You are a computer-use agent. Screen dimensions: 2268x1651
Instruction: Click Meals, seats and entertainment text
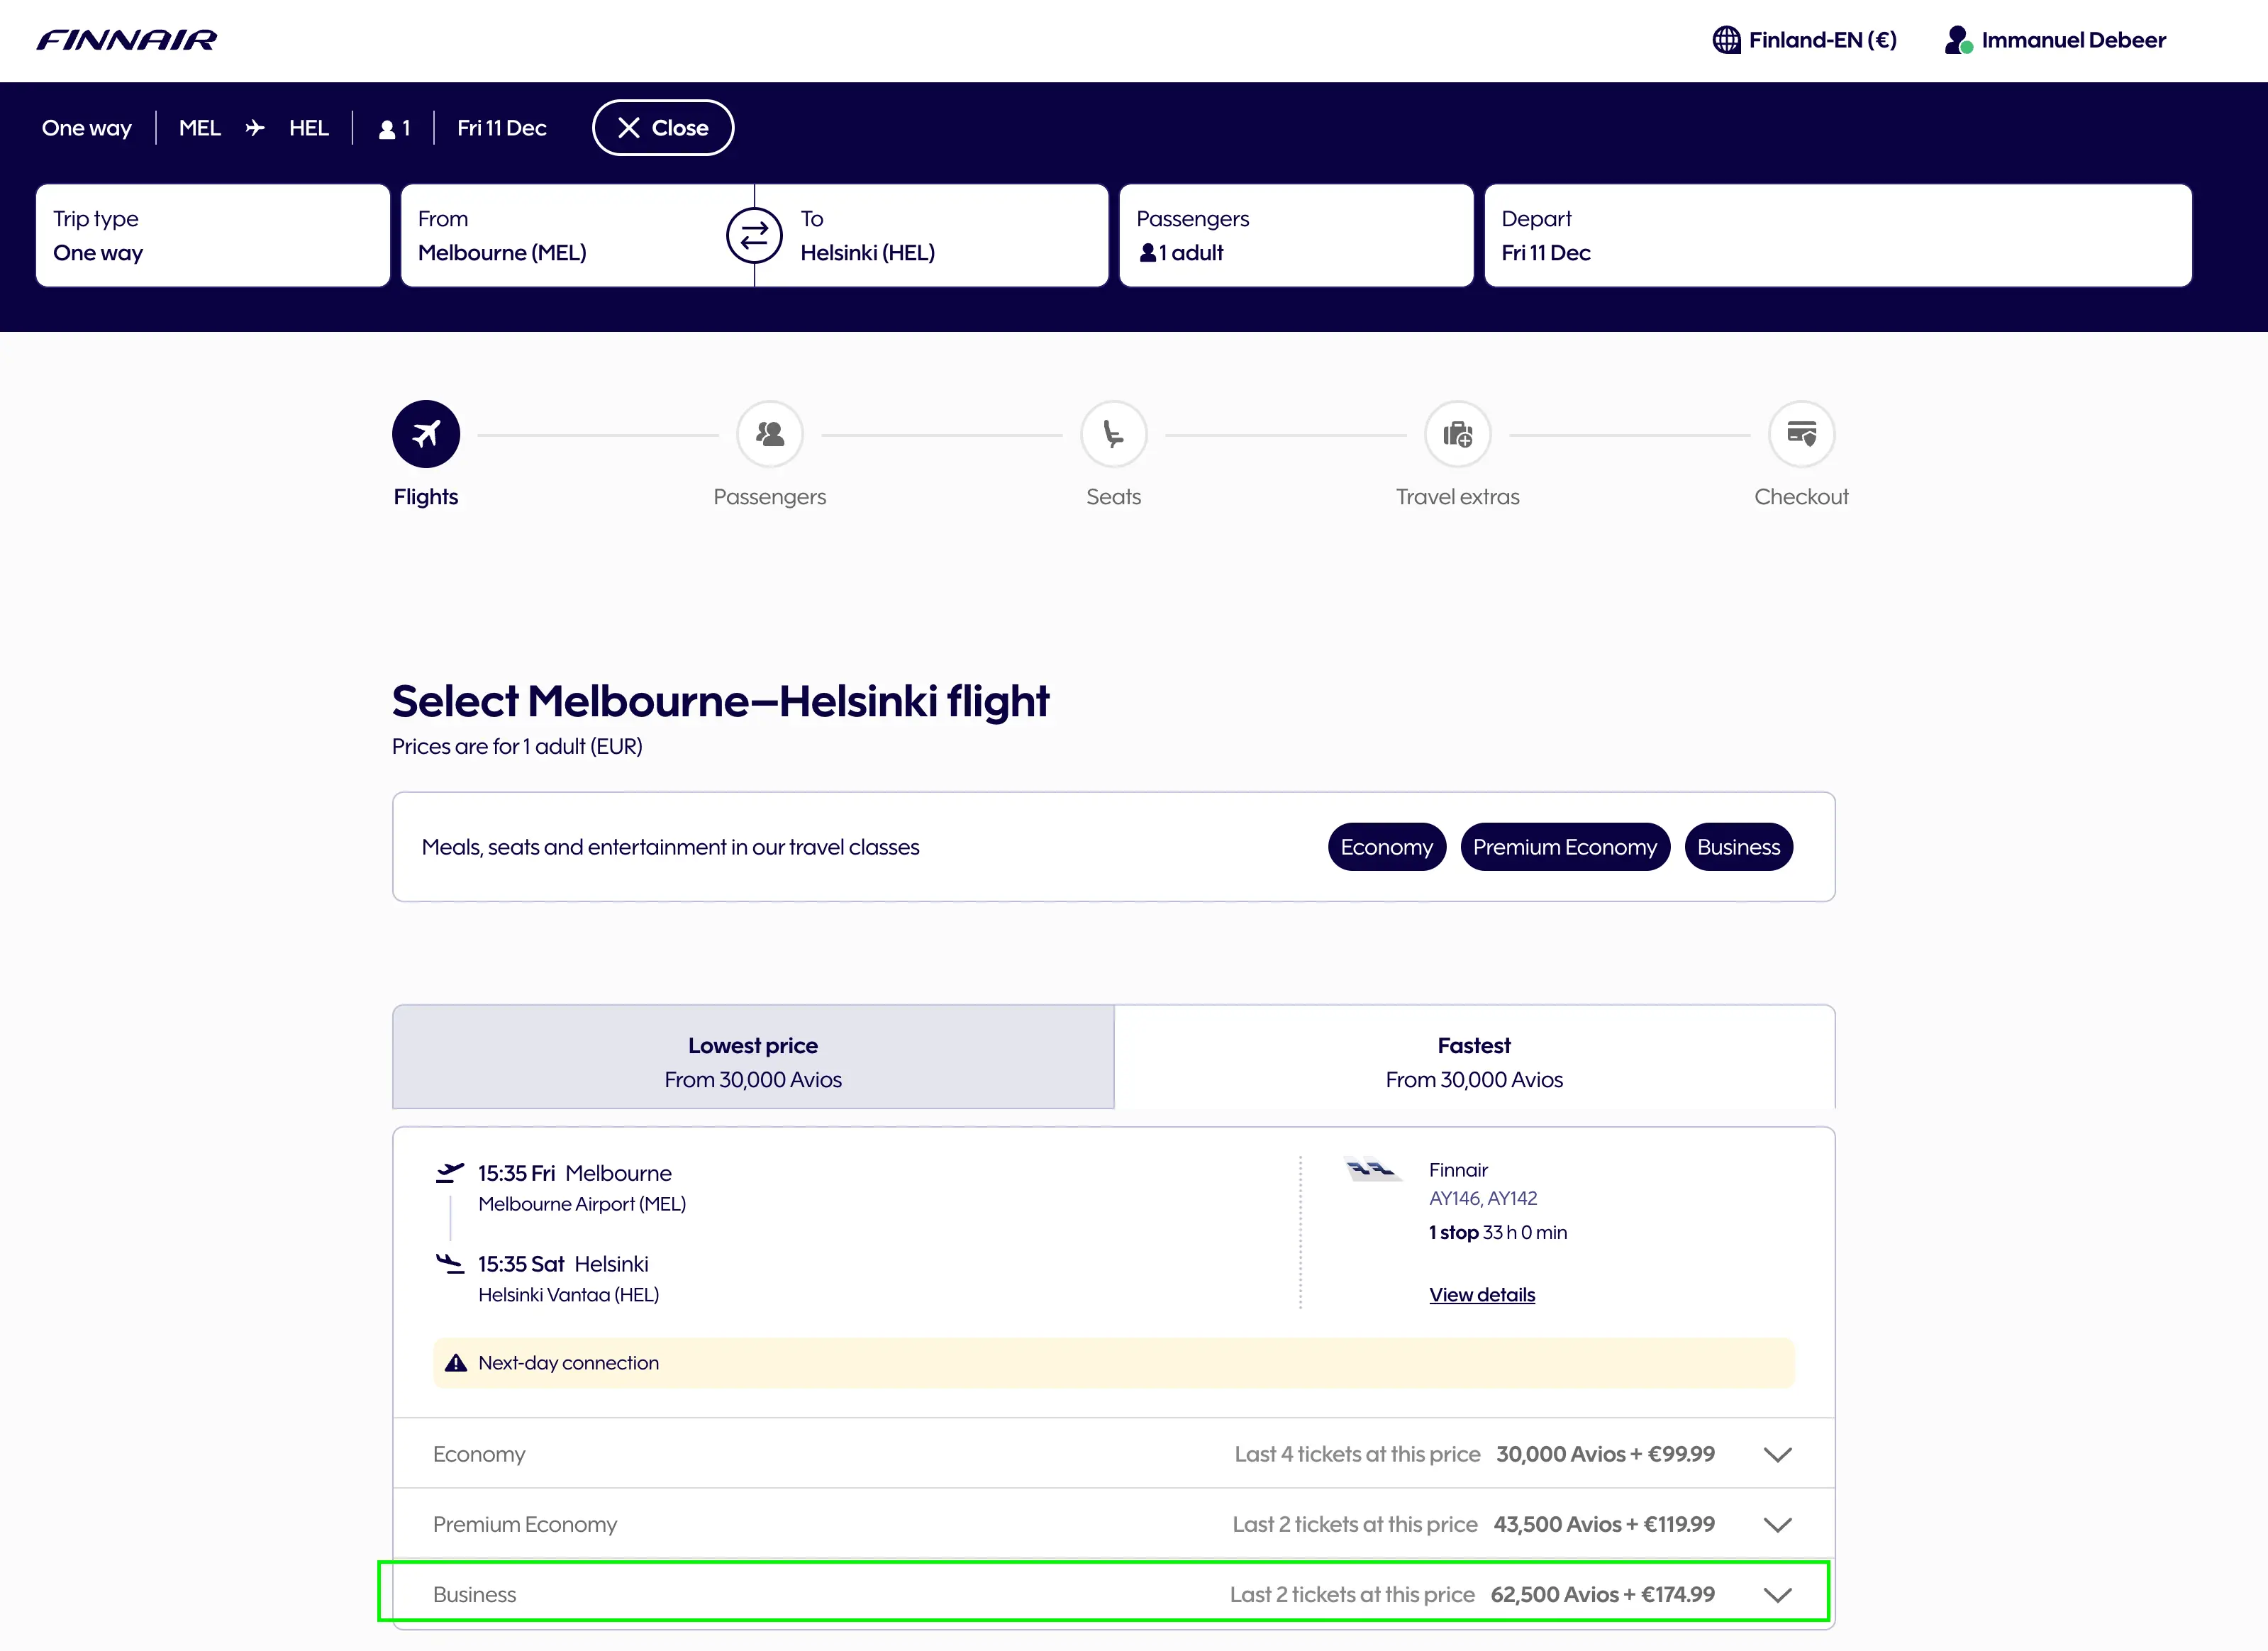point(670,847)
